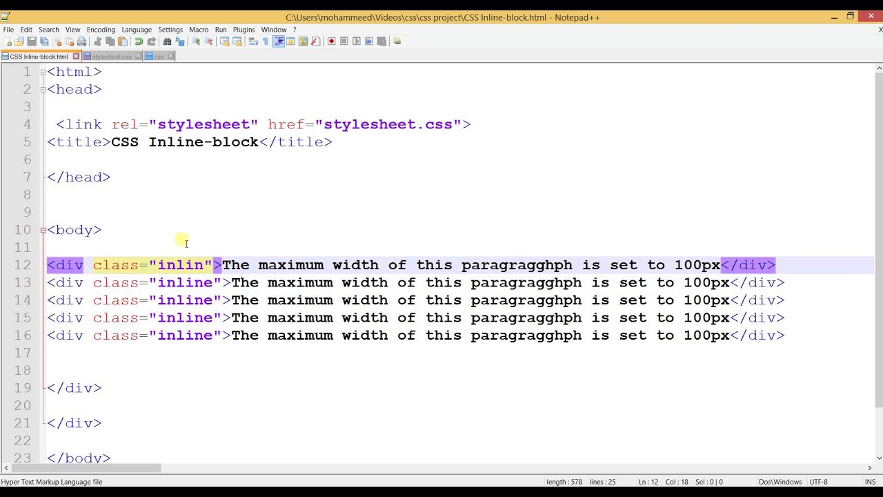Image resolution: width=883 pixels, height=497 pixels.
Task: Collapse the body tag fold on line 10
Action: click(43, 230)
